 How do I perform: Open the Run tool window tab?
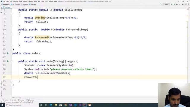coord(6,100)
